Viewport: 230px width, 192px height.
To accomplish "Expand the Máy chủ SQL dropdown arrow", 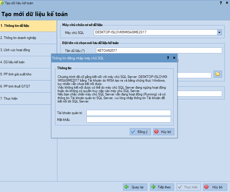I will tap(219, 32).
